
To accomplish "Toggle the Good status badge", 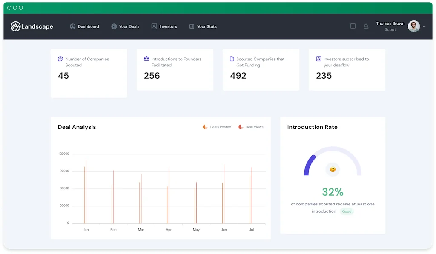I will point(347,211).
